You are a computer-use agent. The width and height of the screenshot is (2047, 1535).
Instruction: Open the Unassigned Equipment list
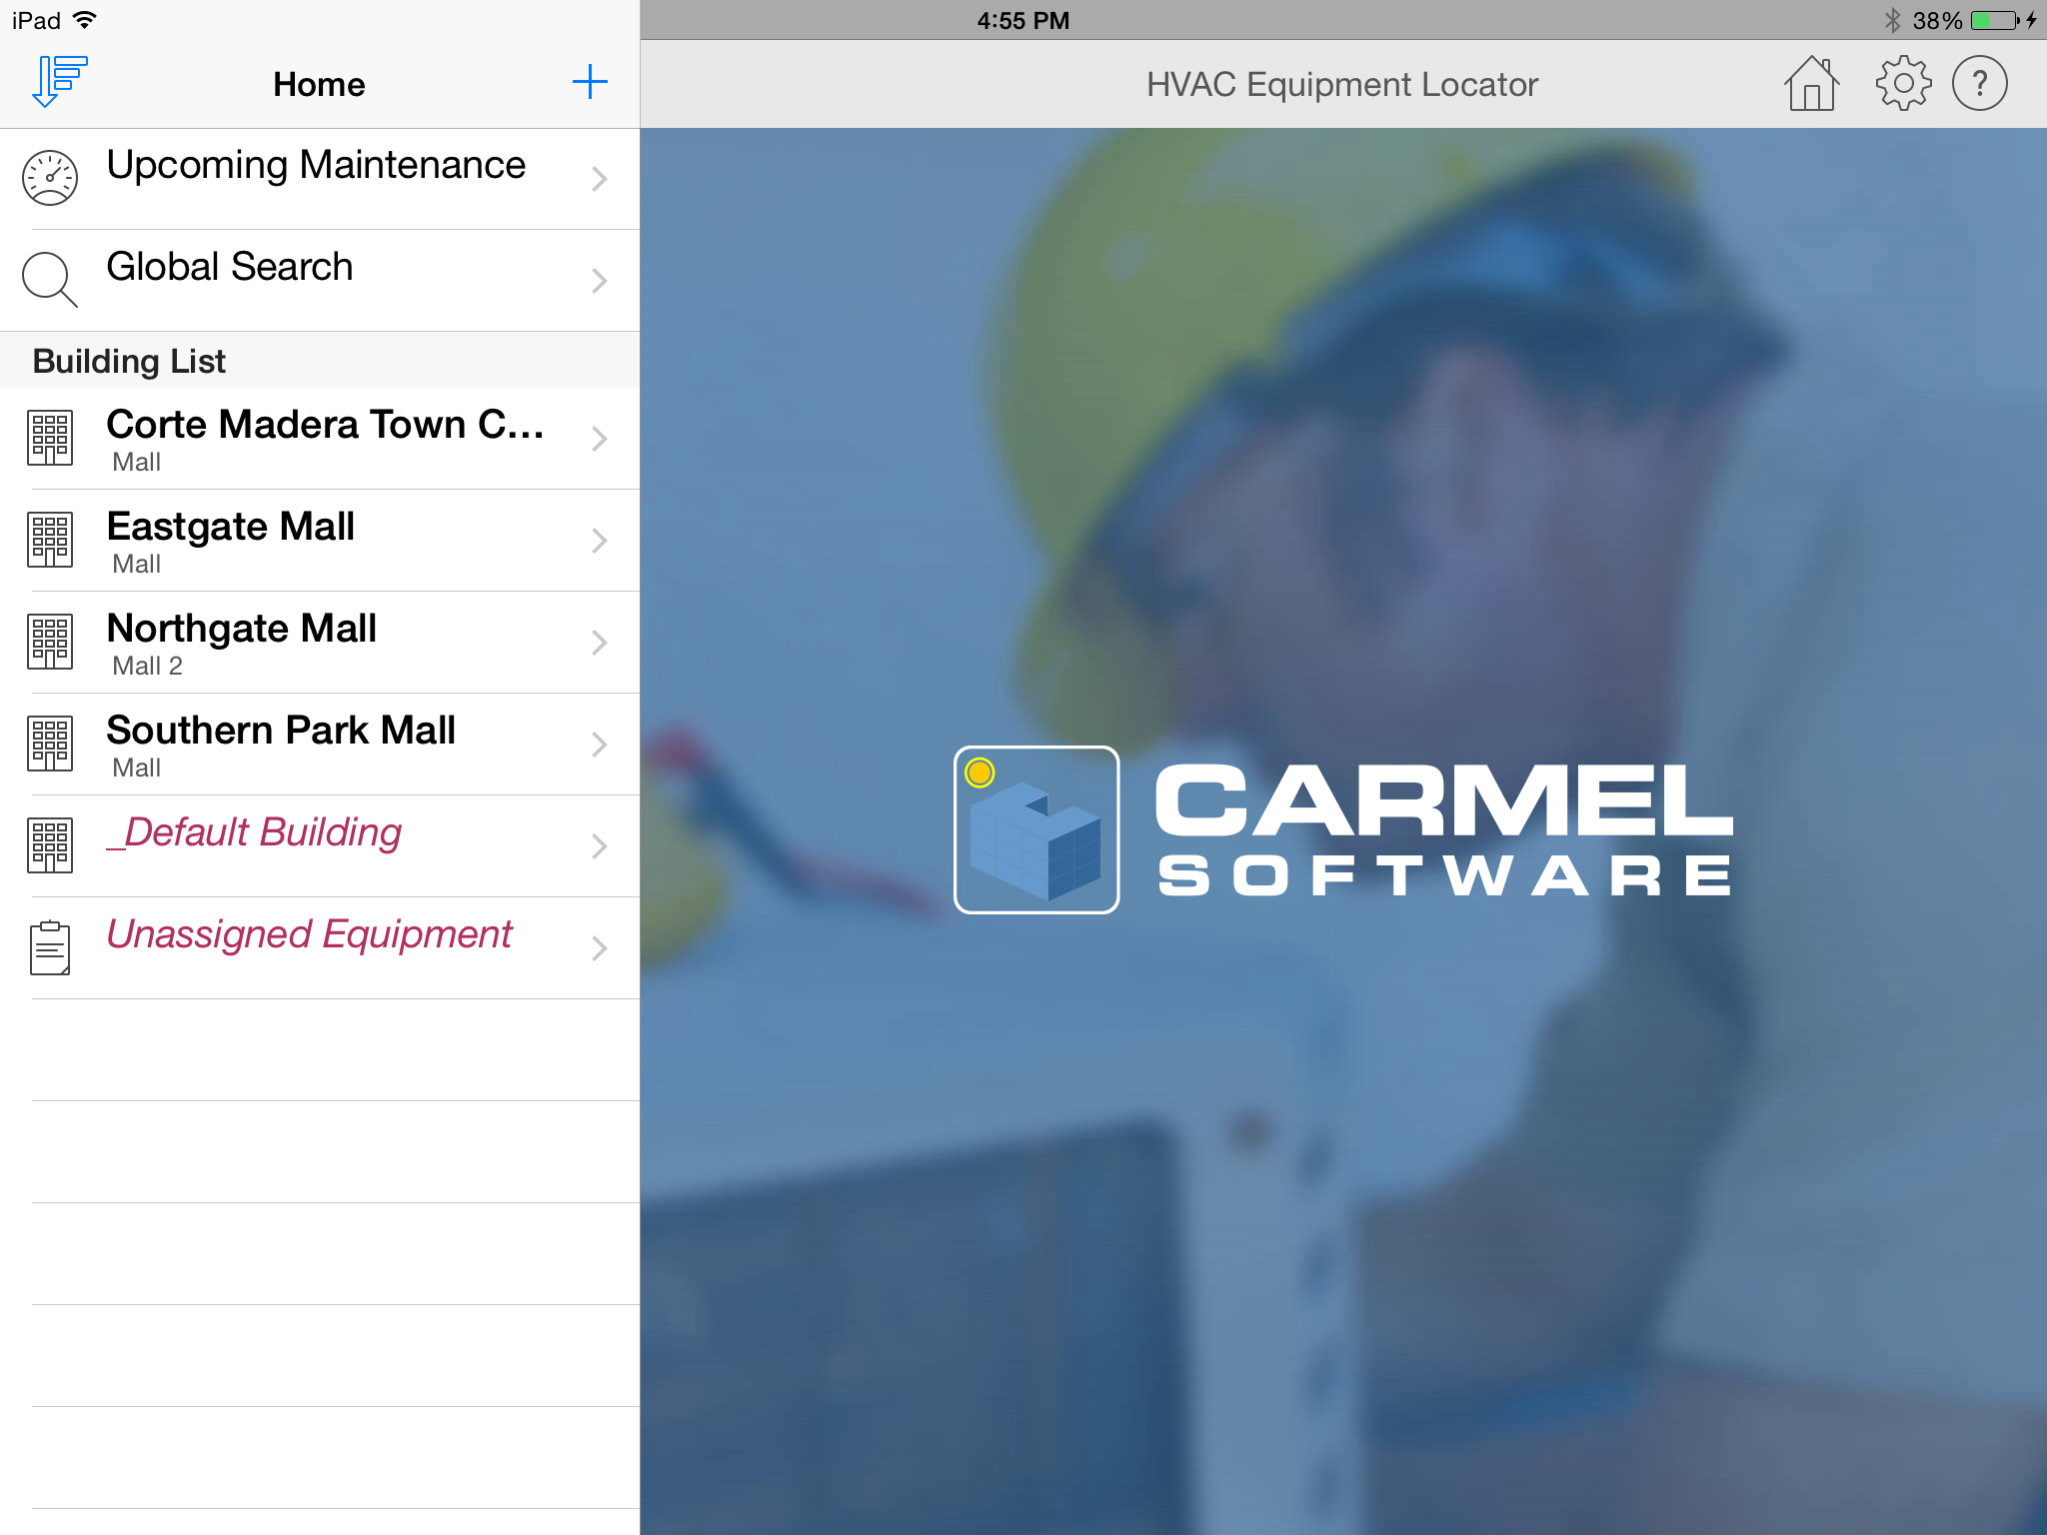coord(320,948)
